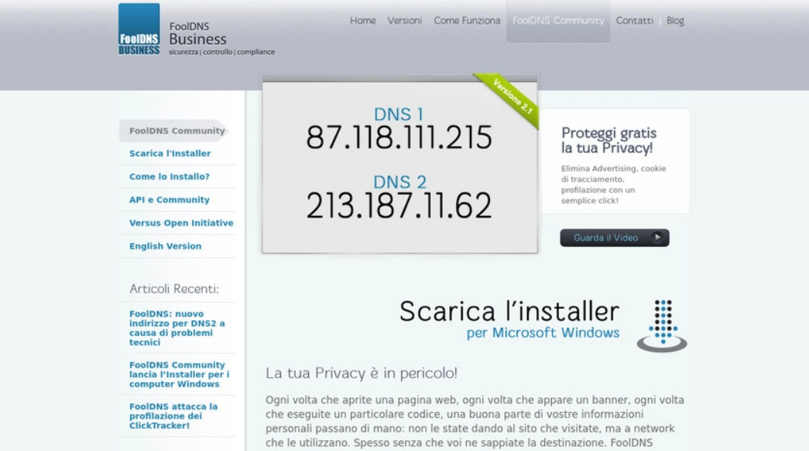The image size is (809, 451).
Task: Click La tua Privacy è in pericolo heading
Action: [x=362, y=373]
